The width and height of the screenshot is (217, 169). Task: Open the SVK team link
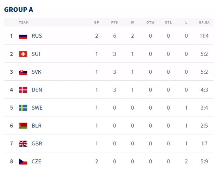pos(36,72)
